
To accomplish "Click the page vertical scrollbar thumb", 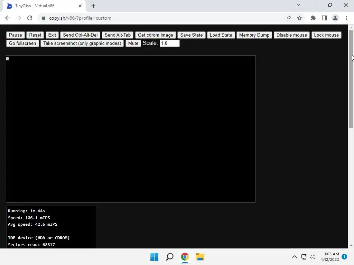I will click(x=351, y=79).
